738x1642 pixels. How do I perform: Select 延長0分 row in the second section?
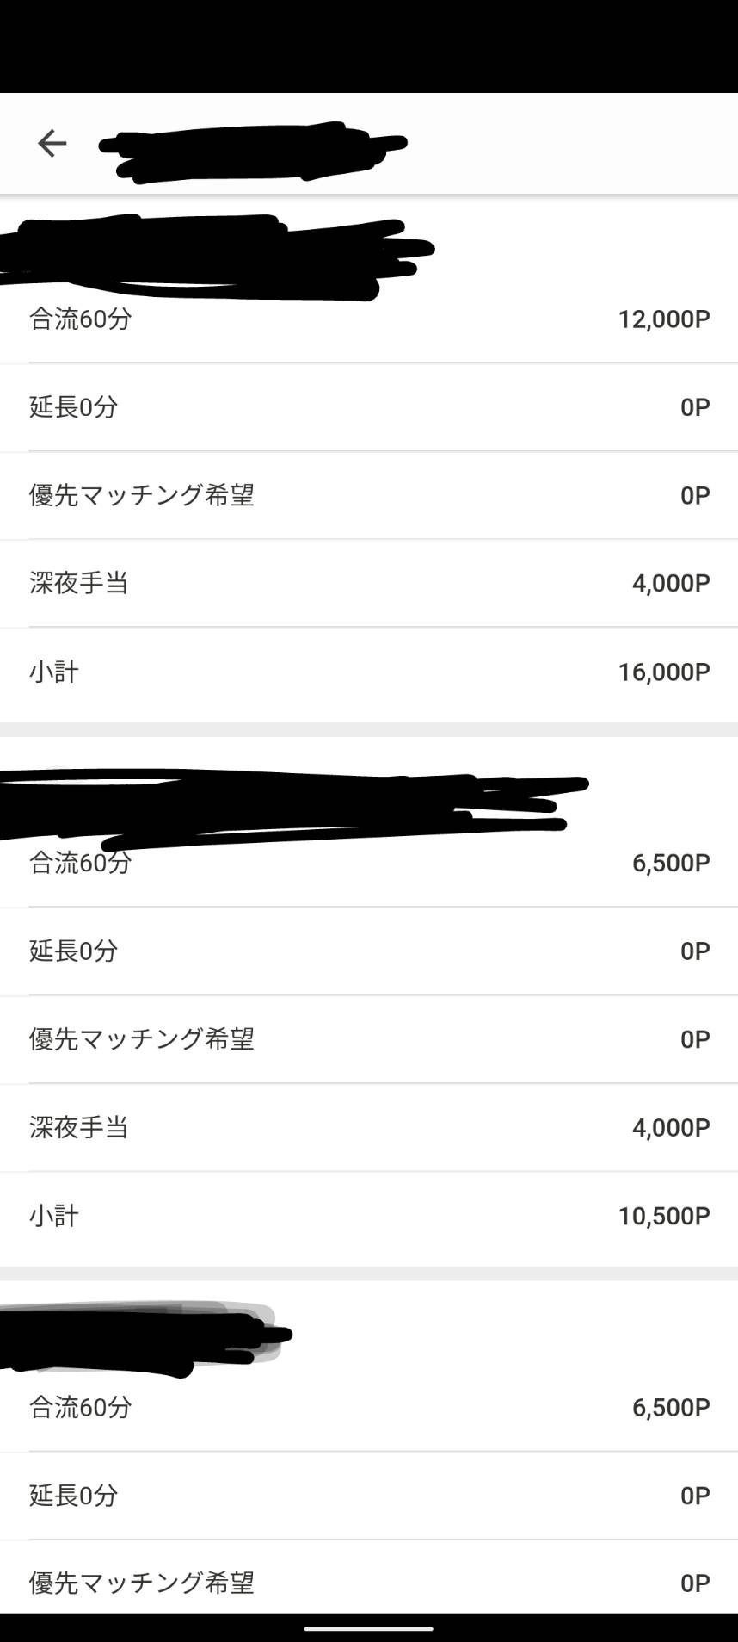point(369,951)
